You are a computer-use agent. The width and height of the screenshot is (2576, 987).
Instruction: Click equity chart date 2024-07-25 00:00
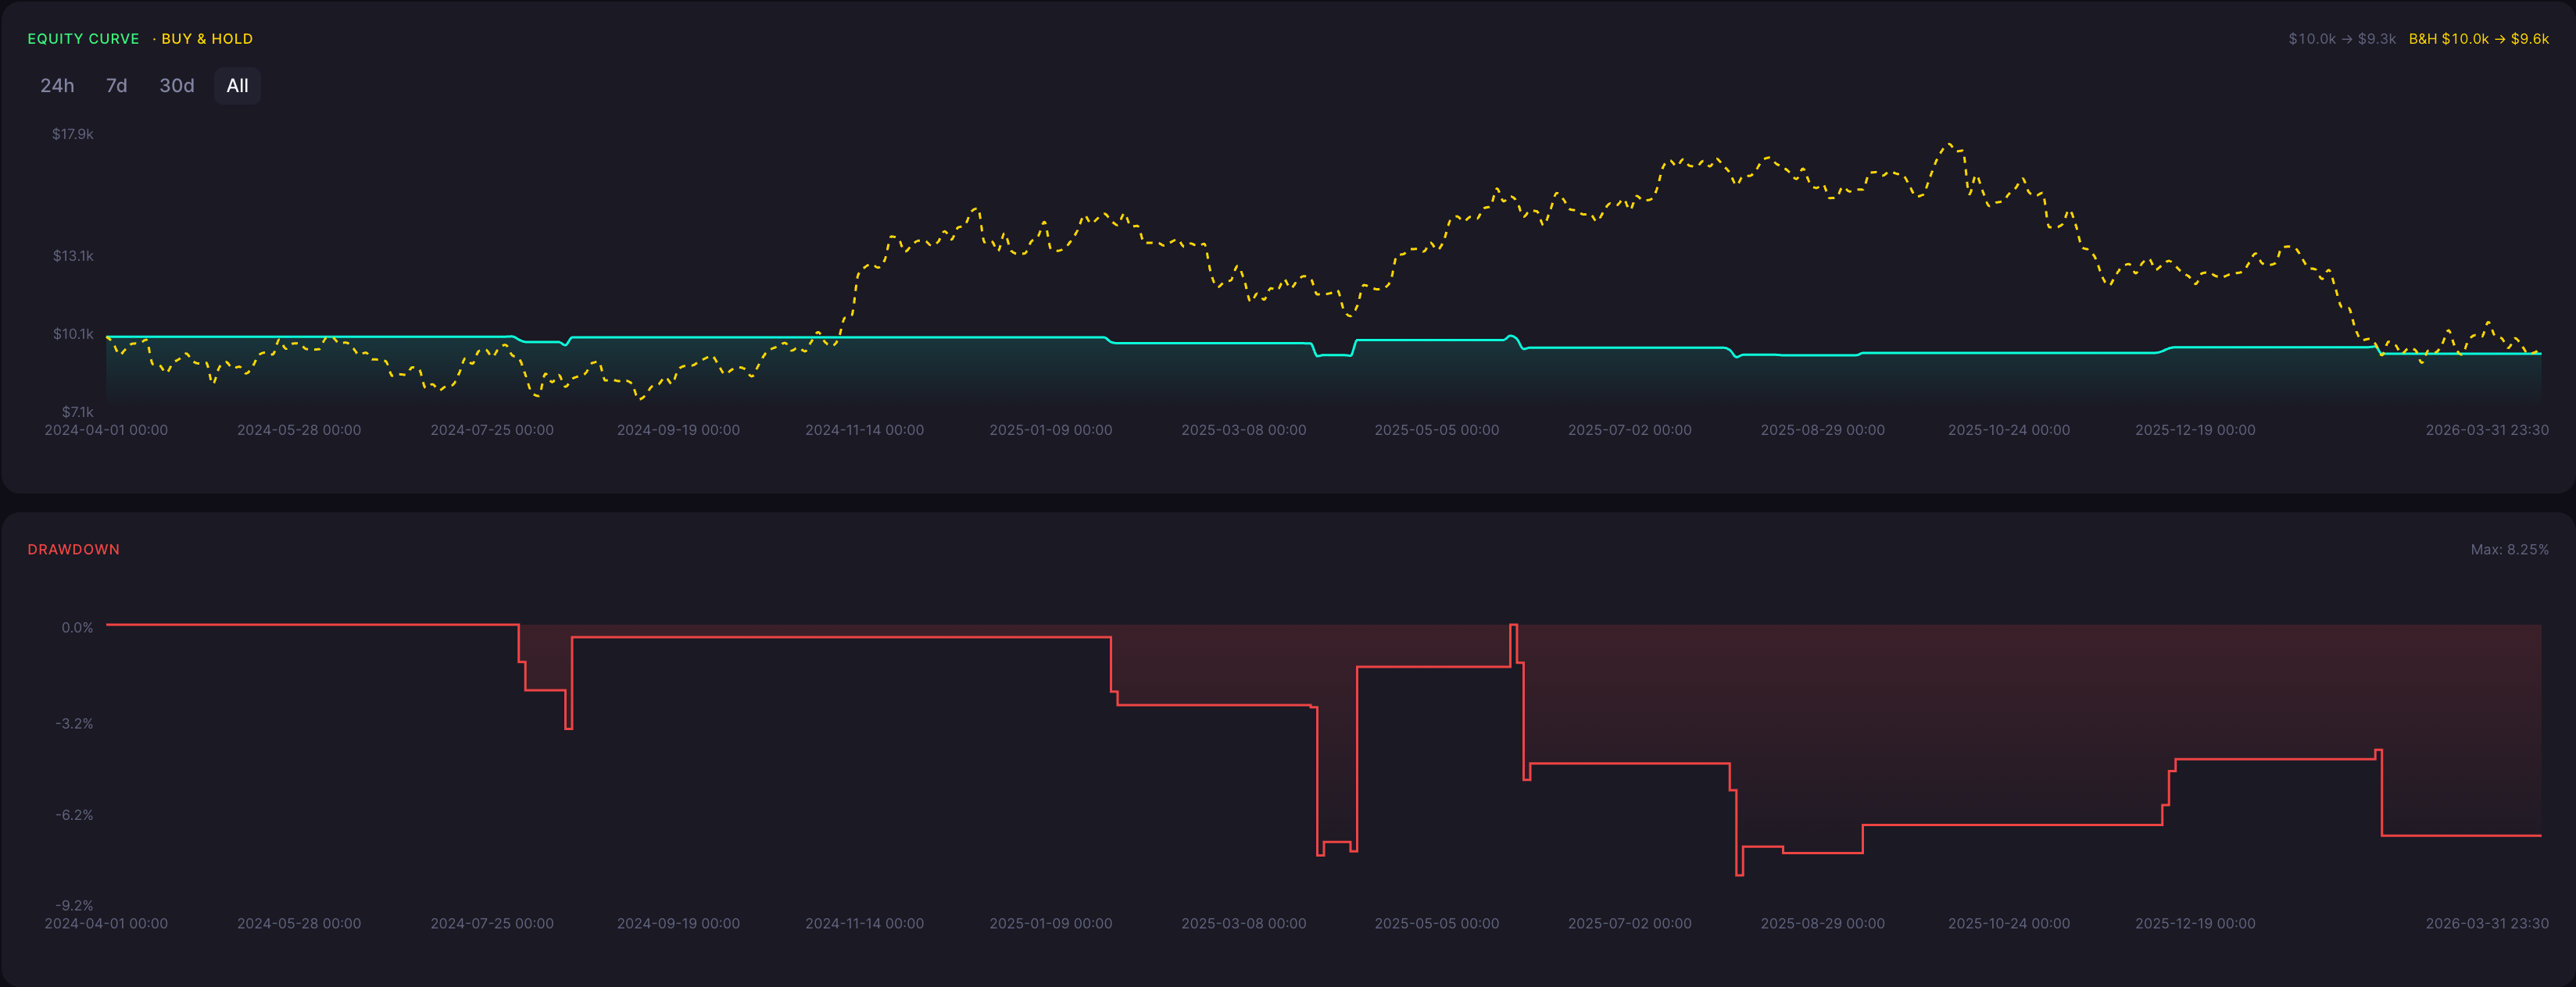[x=492, y=430]
